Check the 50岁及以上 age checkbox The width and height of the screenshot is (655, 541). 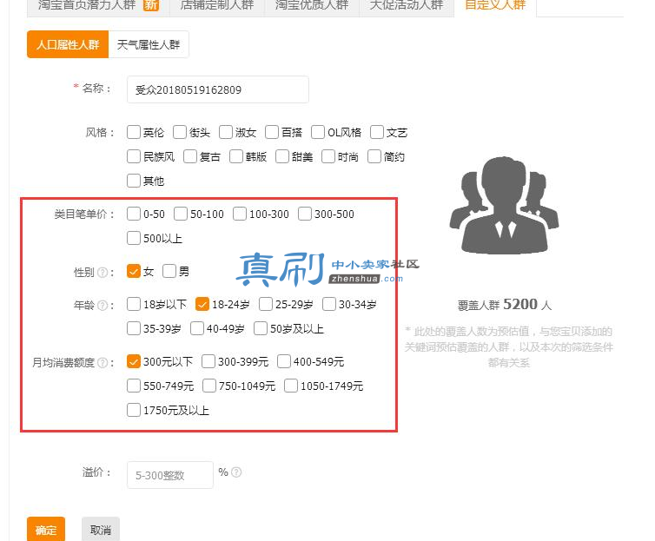pos(261,328)
